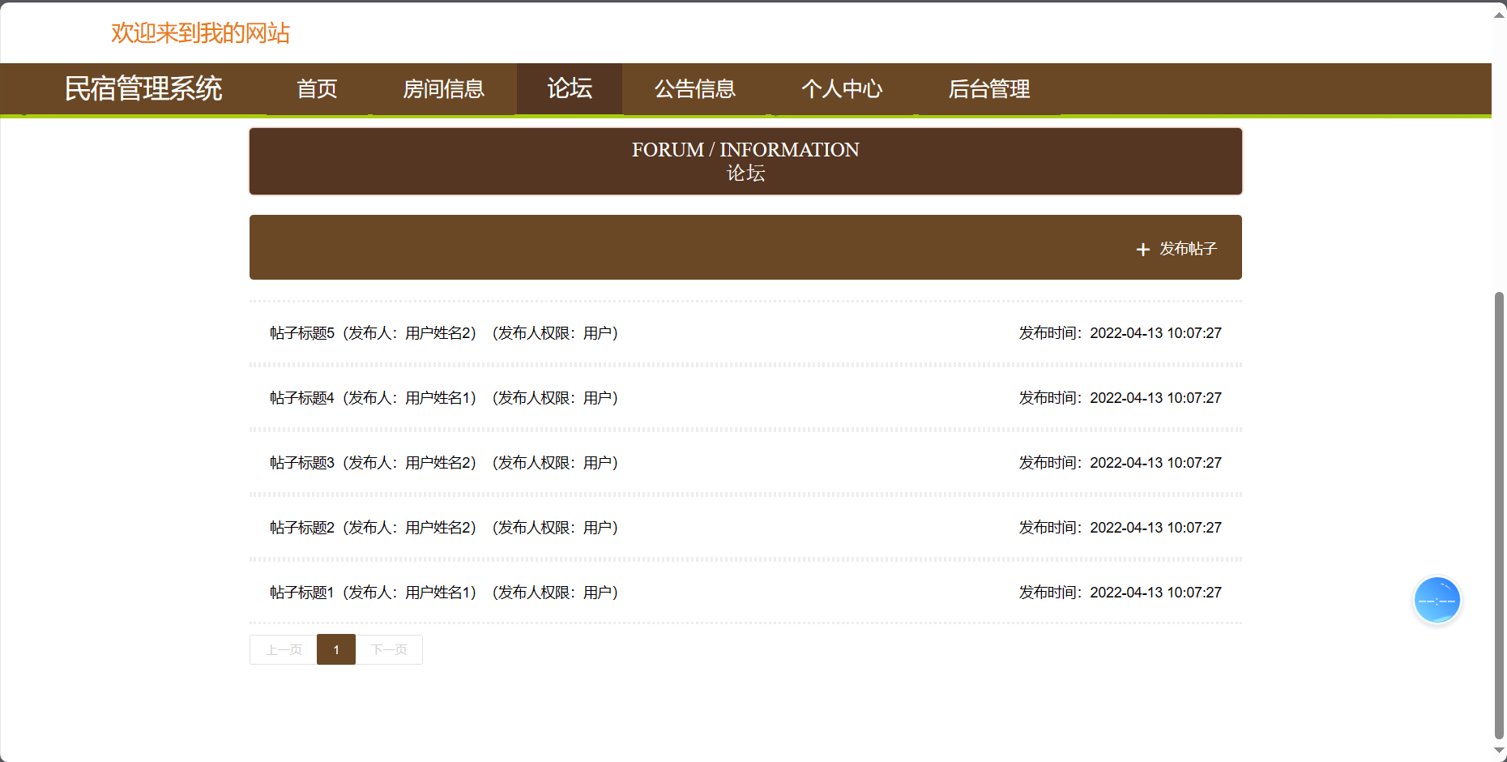The image size is (1507, 762).
Task: Select the 论坛 navigation tab
Action: pos(570,89)
